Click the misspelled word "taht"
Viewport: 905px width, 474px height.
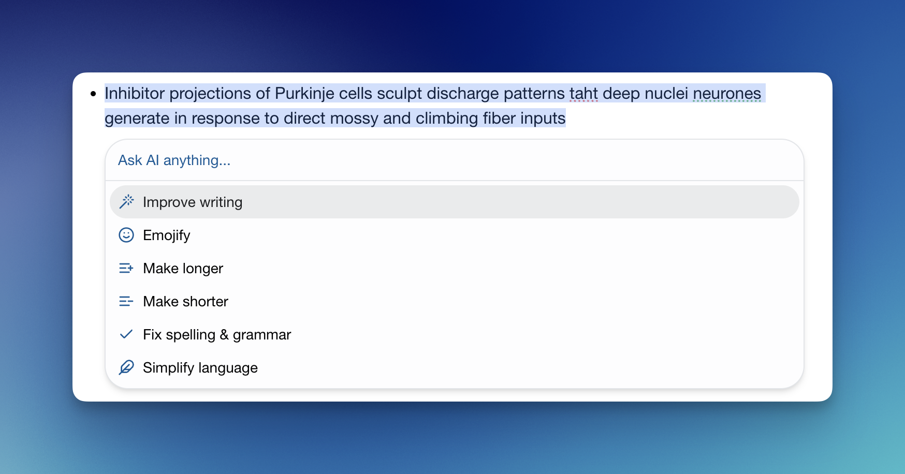[583, 94]
